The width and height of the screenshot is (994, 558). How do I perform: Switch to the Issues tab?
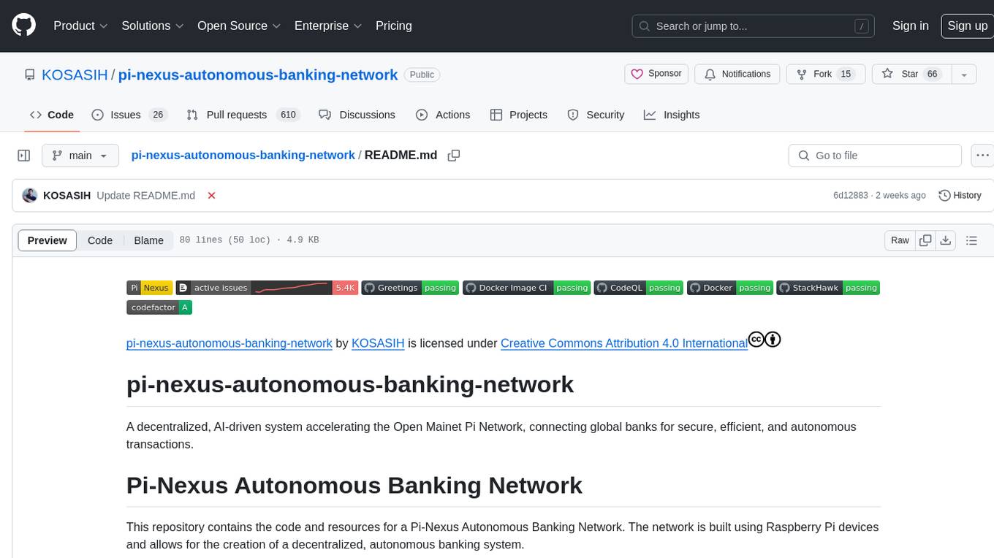click(x=129, y=115)
